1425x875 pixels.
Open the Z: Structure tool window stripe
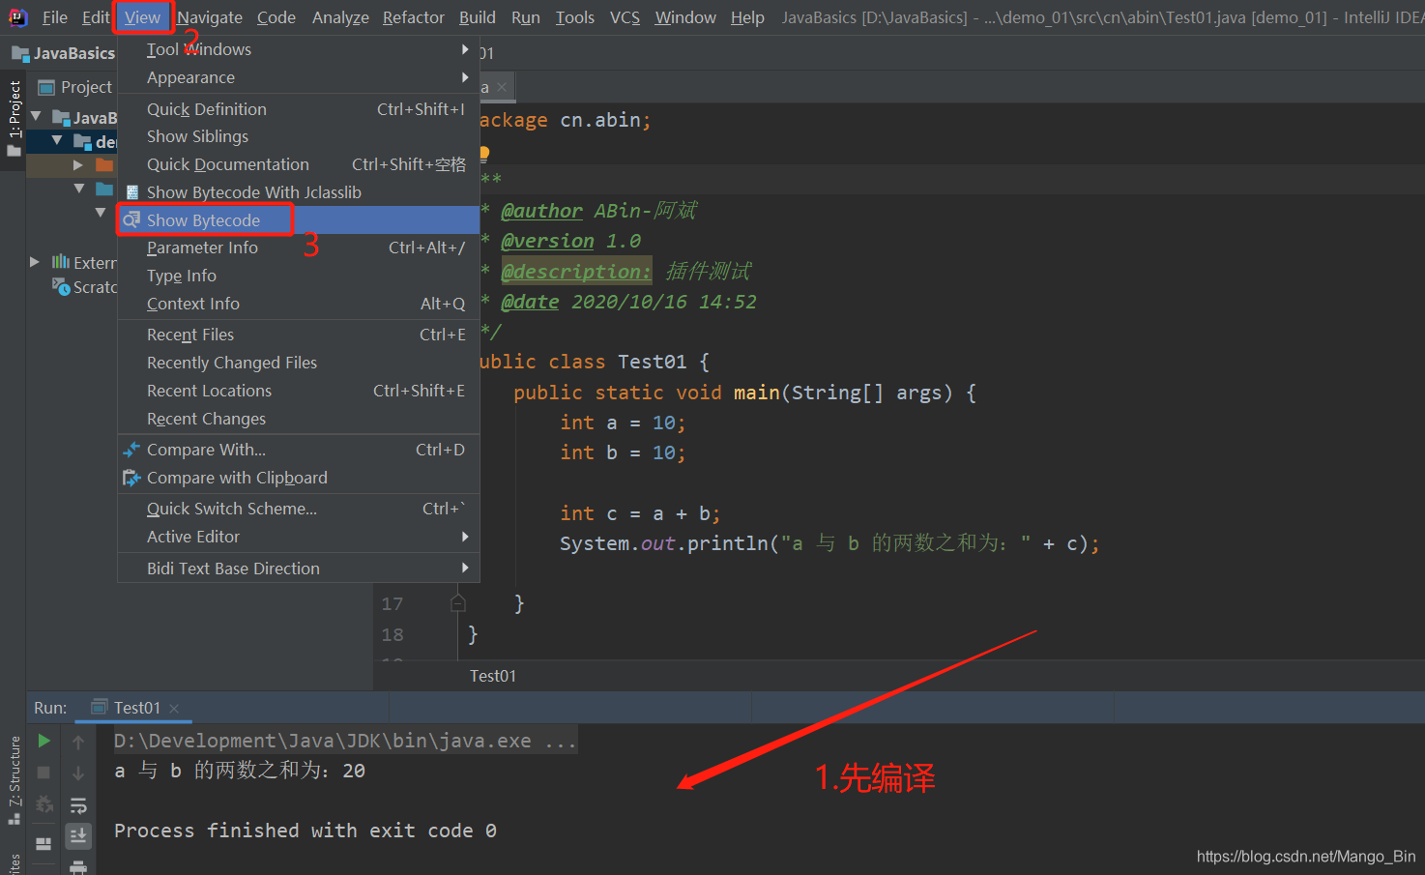[x=14, y=779]
